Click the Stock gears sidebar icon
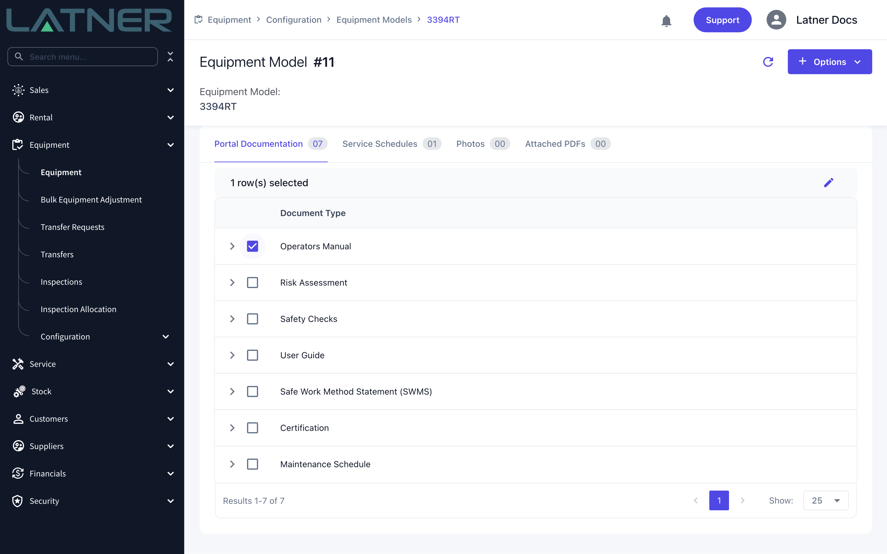887x554 pixels. pyautogui.click(x=19, y=391)
